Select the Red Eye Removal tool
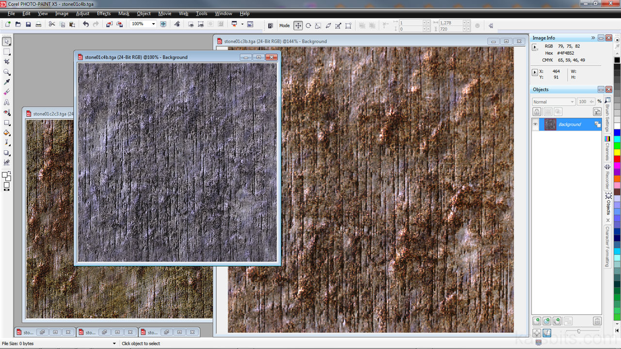Image resolution: width=621 pixels, height=349 pixels. 7,112
